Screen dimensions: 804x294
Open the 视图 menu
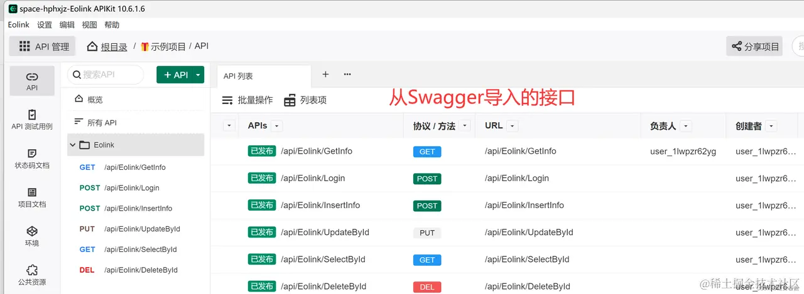[x=89, y=24]
